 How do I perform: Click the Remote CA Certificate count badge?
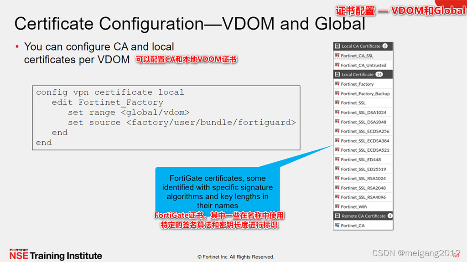390,216
